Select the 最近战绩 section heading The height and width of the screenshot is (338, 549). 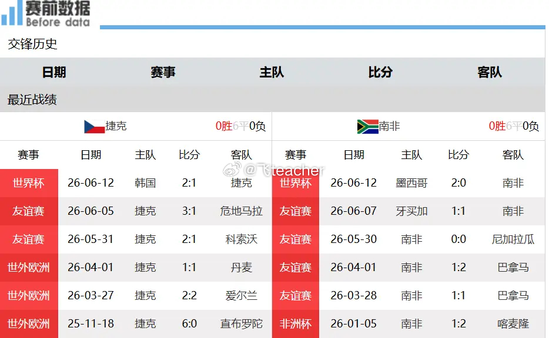(x=32, y=100)
